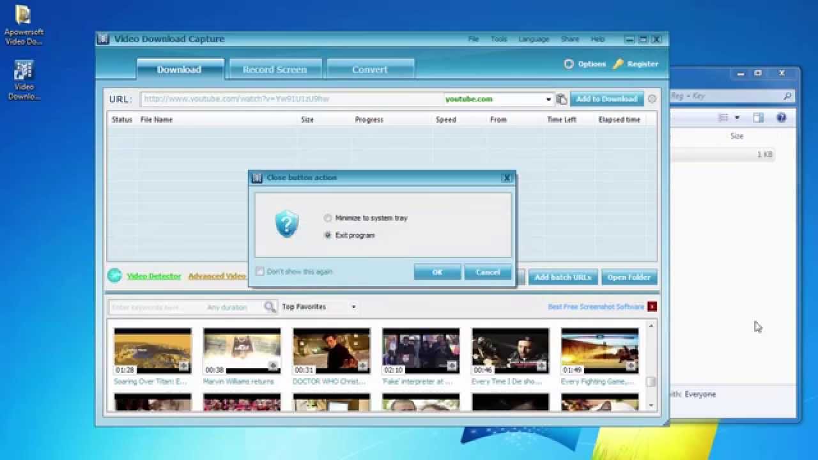Screen dimensions: 818x460
Task: Open the Top Favorites dropdown
Action: pyautogui.click(x=319, y=307)
